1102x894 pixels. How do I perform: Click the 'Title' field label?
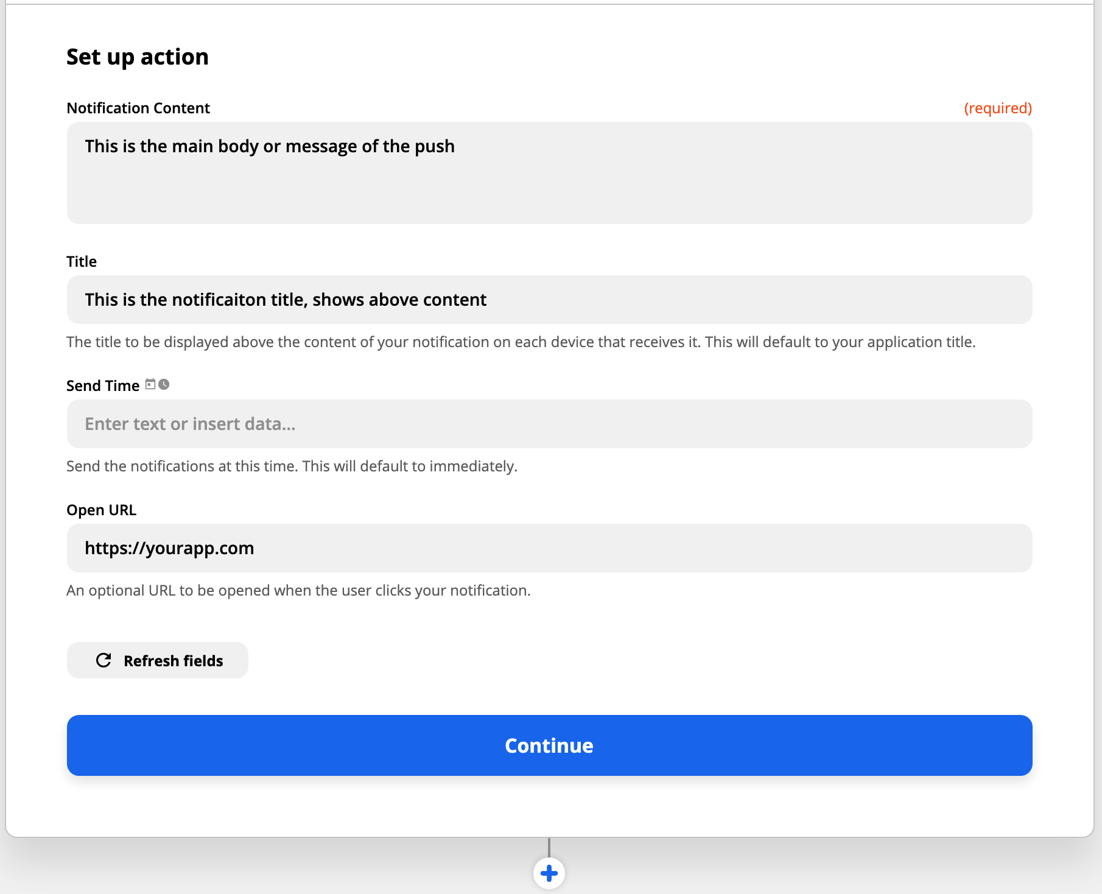82,262
